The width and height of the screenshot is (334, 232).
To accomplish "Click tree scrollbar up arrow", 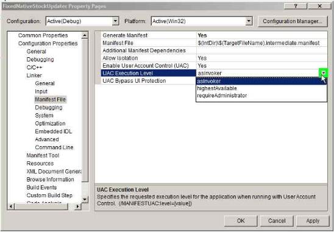I will 85,35.
